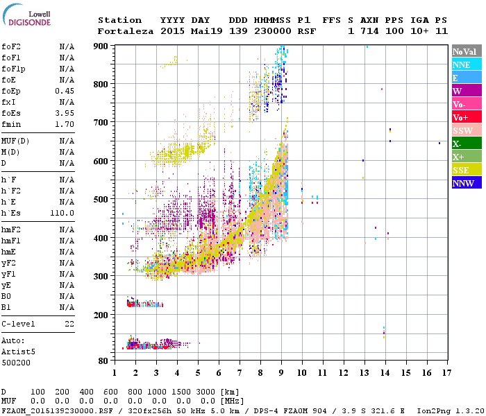The height and width of the screenshot is (416, 486).
Task: Click the 500200 version number
Action: click(16, 363)
